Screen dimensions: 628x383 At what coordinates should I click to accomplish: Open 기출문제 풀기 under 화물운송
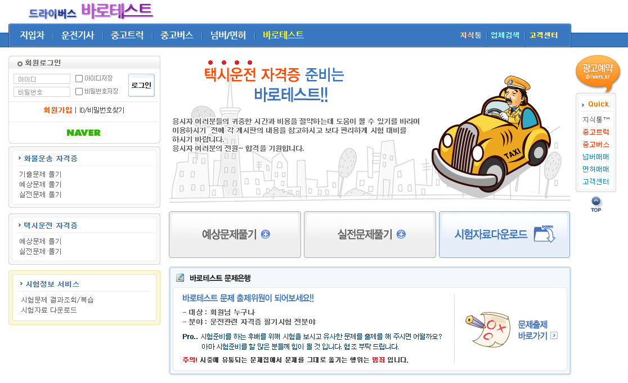click(41, 174)
